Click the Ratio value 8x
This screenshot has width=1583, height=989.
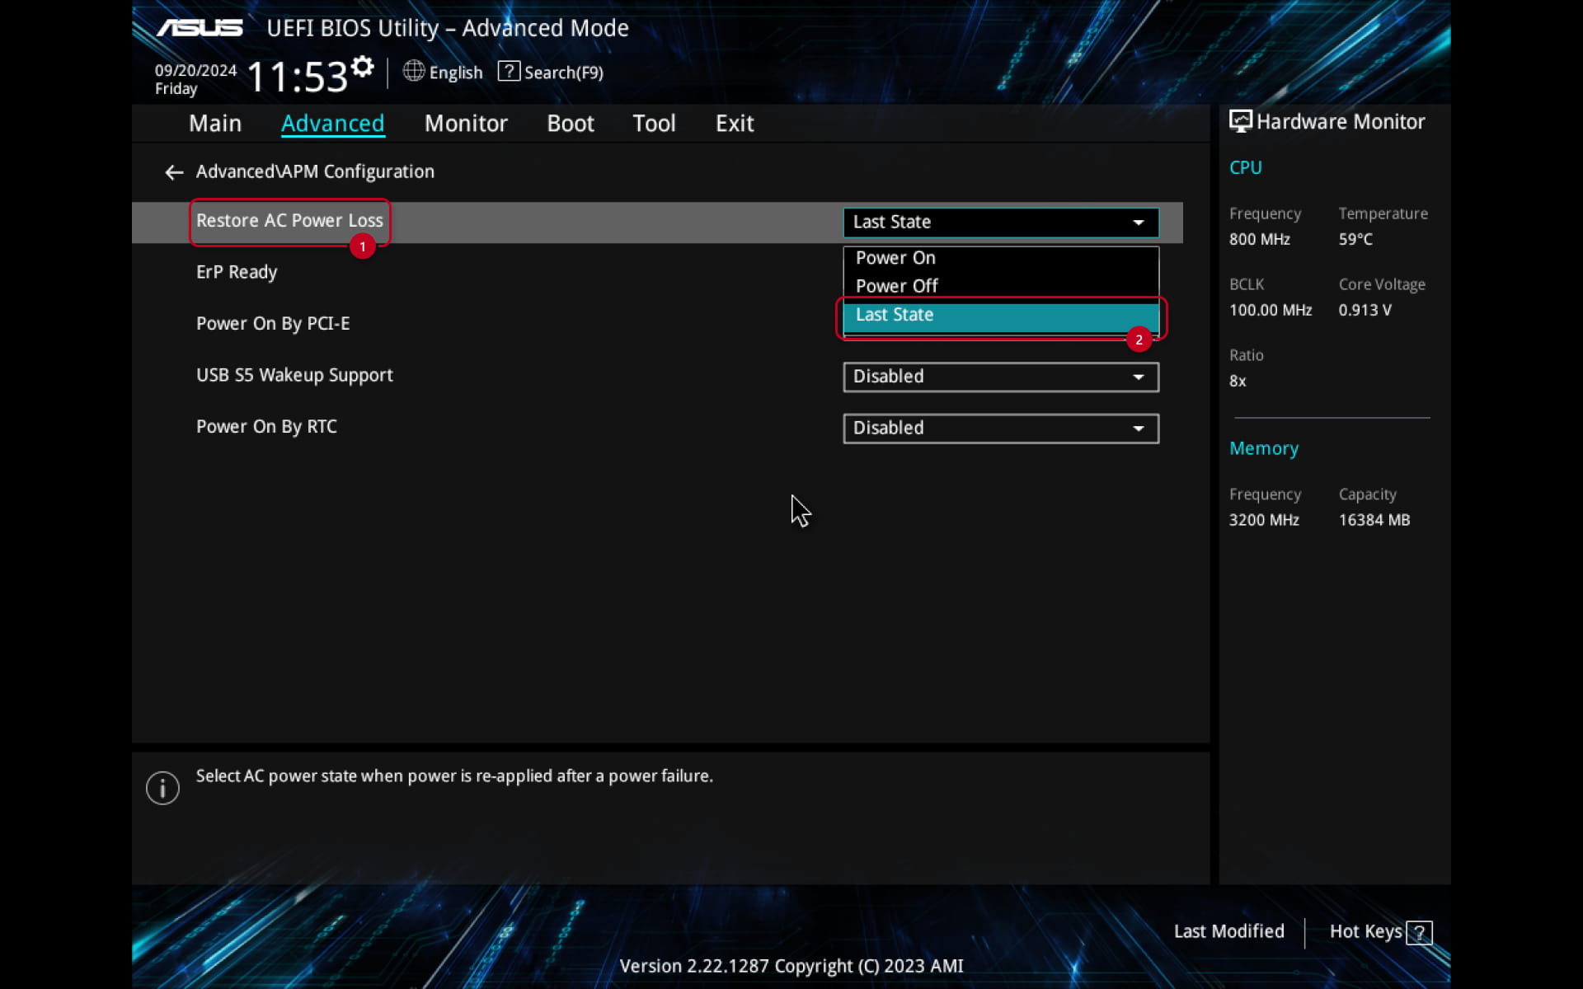(x=1238, y=382)
